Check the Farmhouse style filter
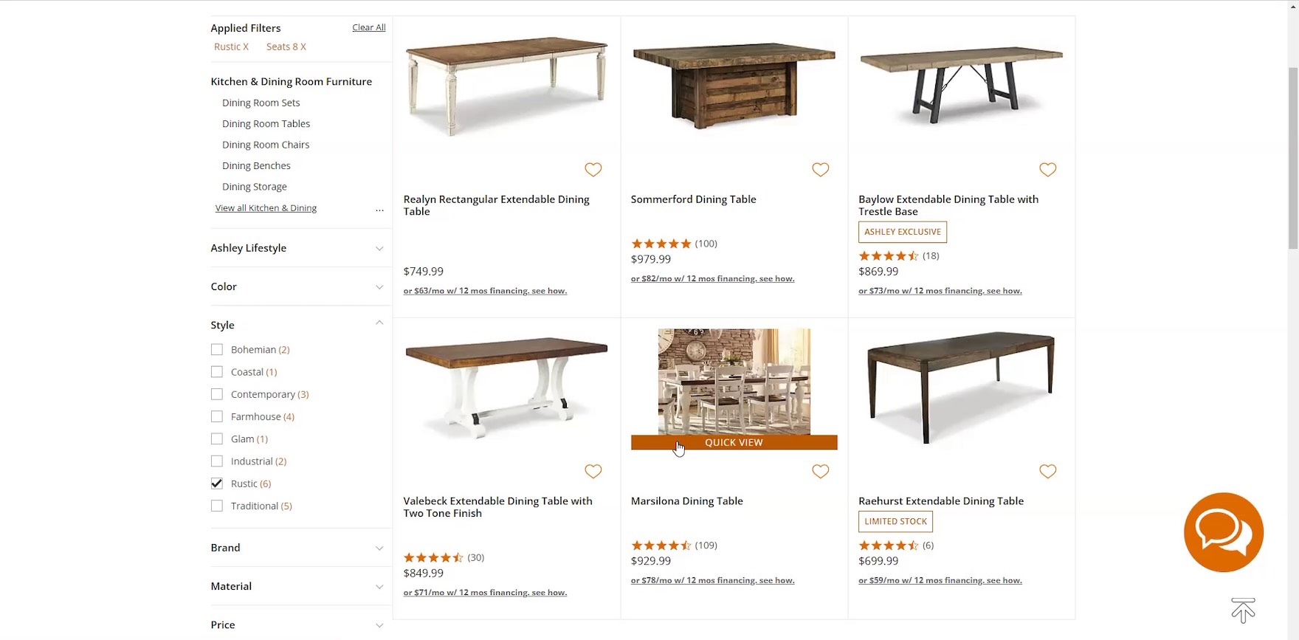 217,416
